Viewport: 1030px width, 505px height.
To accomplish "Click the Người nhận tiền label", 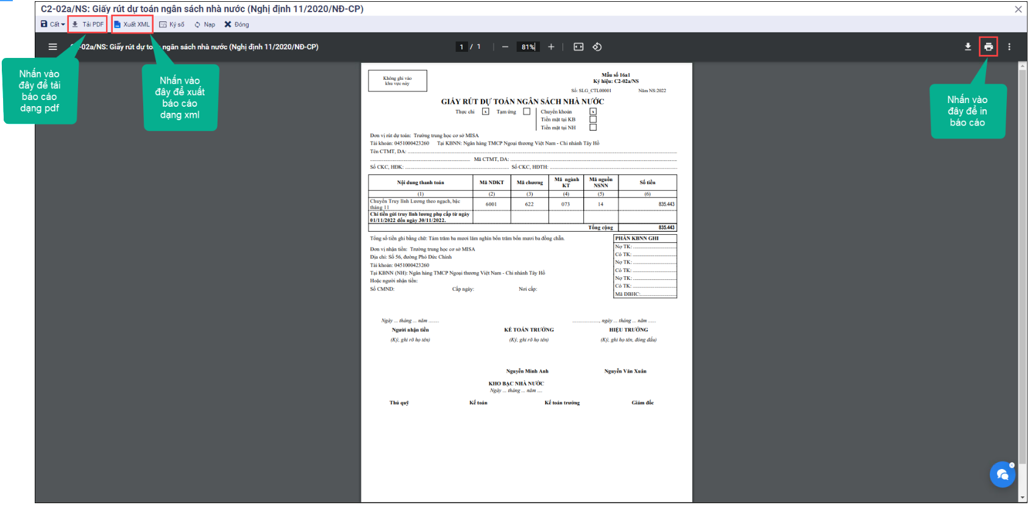I will (410, 330).
